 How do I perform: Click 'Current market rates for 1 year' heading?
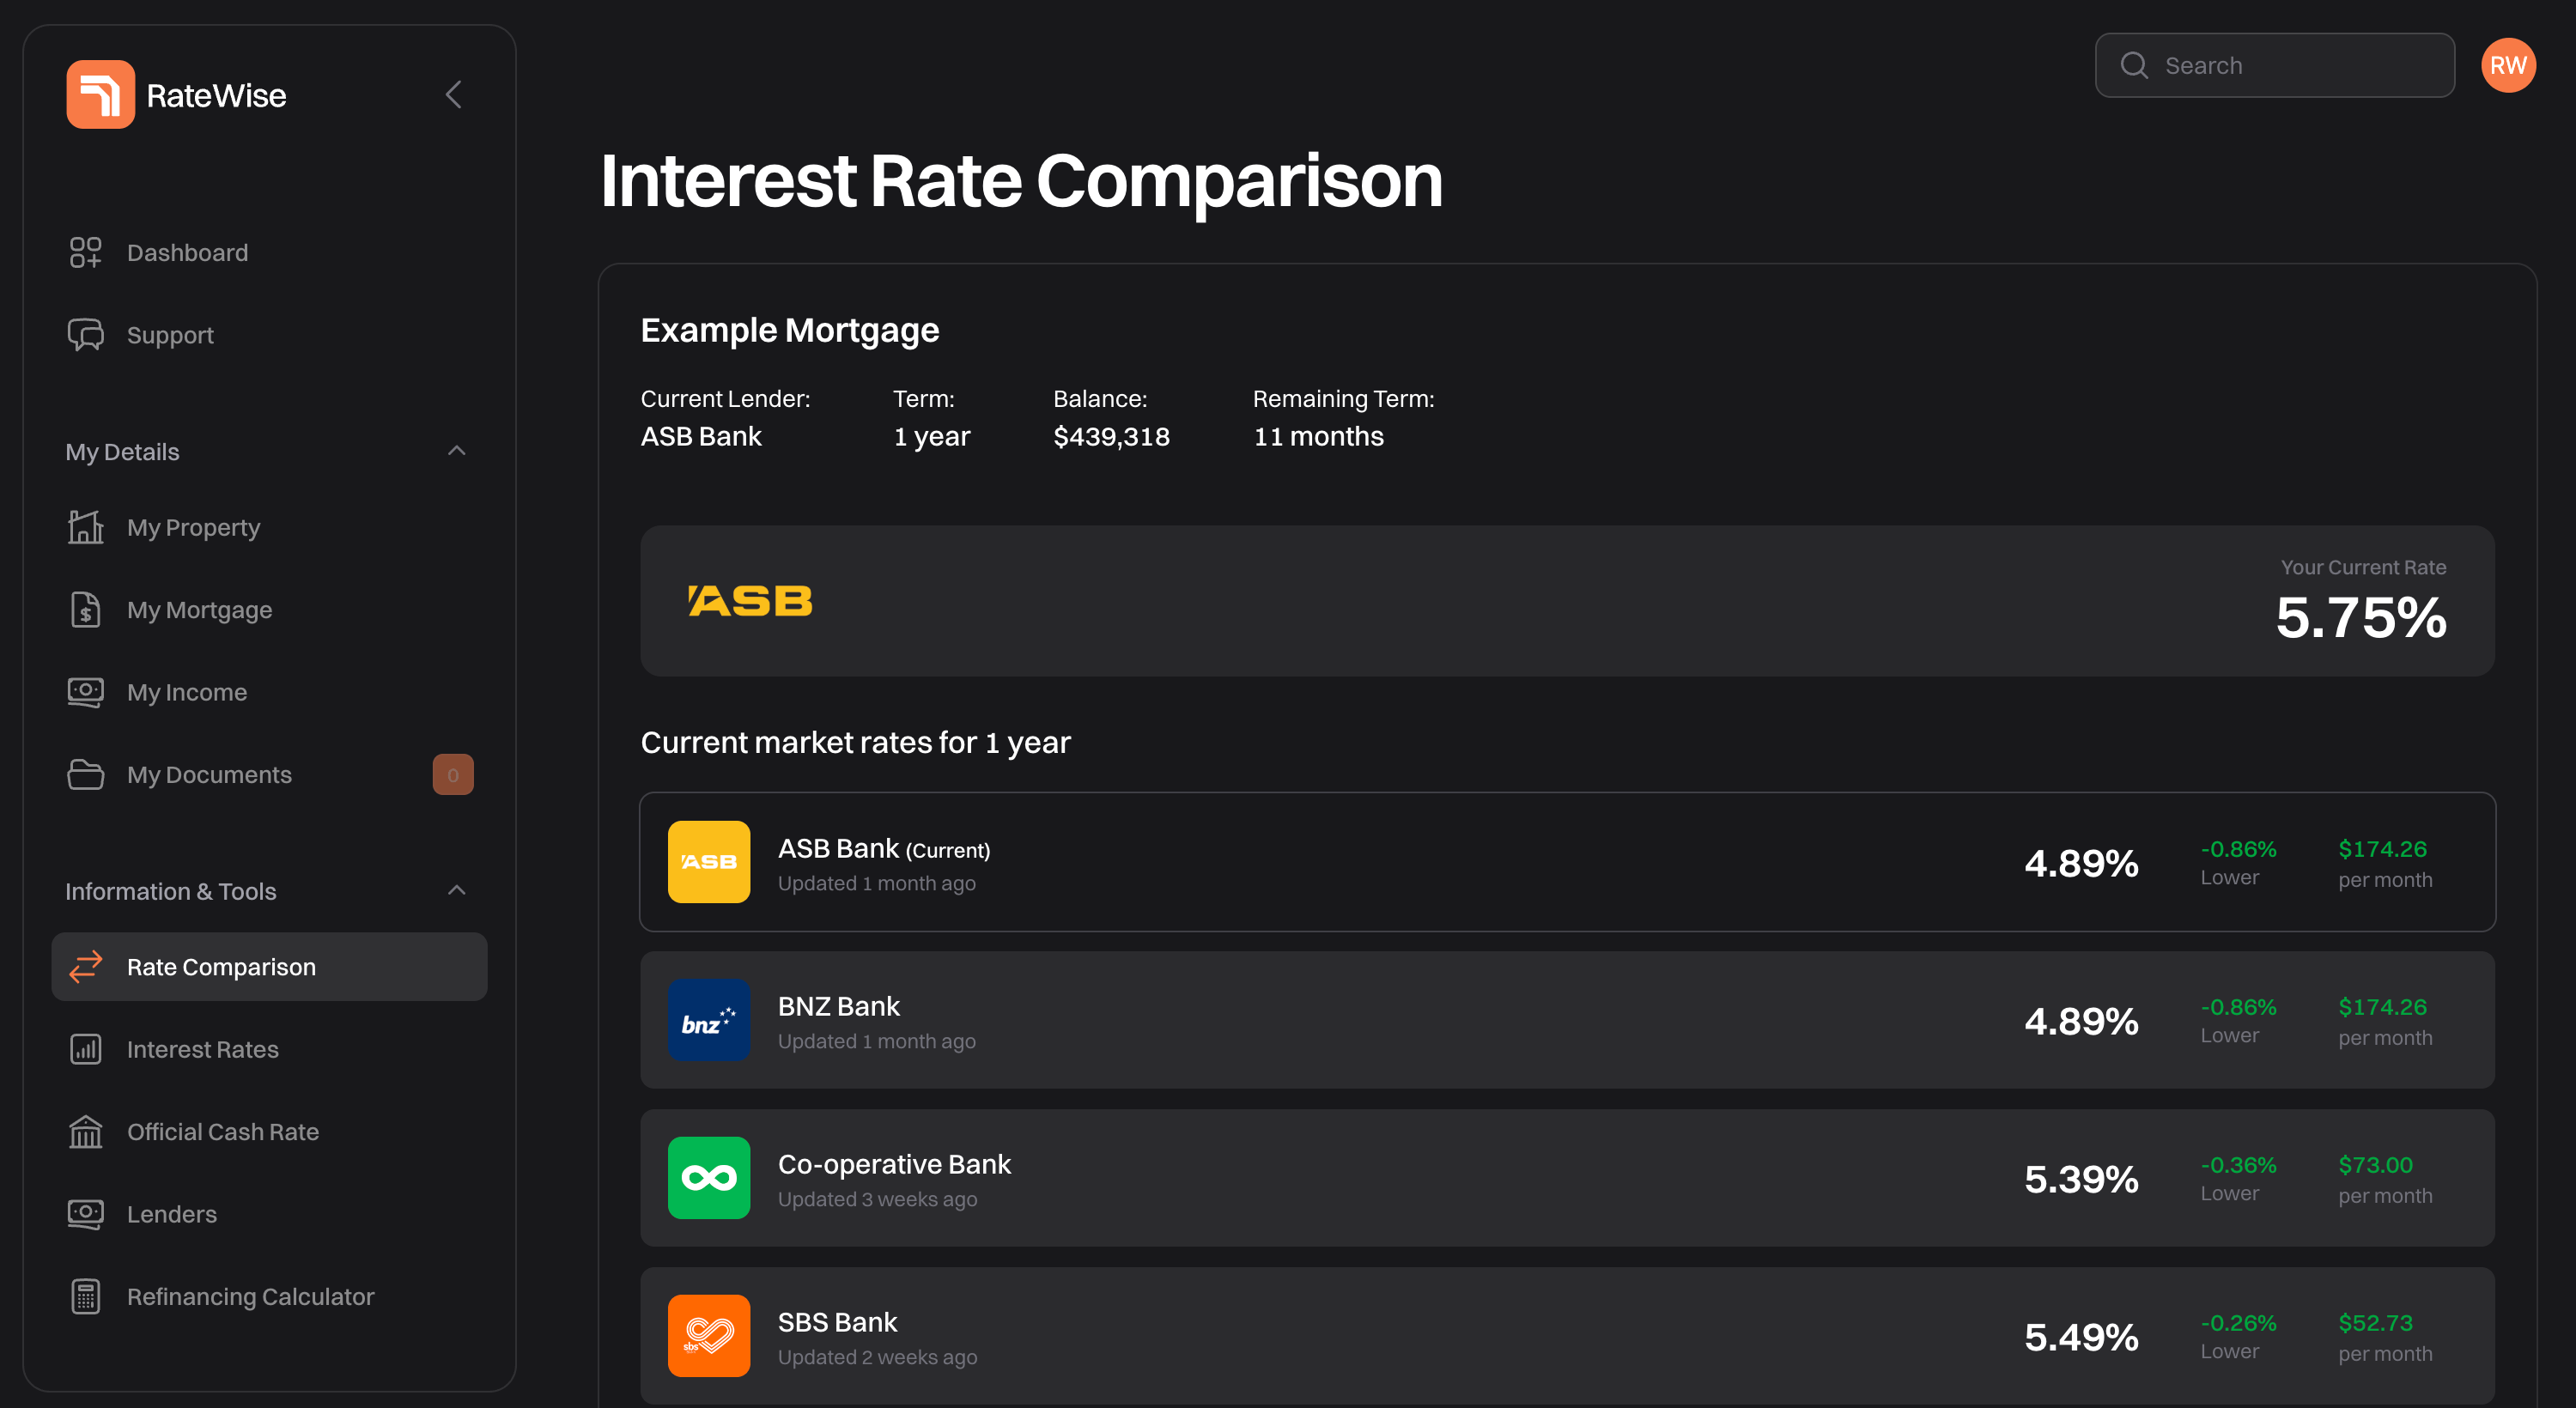coord(855,742)
